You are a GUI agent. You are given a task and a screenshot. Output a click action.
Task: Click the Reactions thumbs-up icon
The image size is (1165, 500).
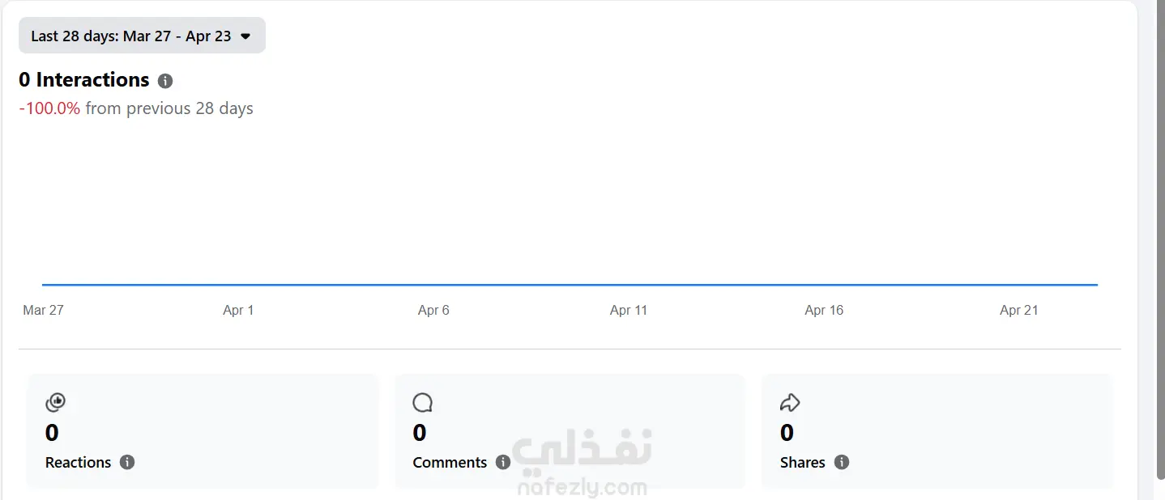pyautogui.click(x=55, y=402)
